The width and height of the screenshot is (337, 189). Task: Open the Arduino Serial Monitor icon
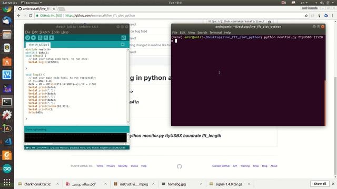click(124, 38)
